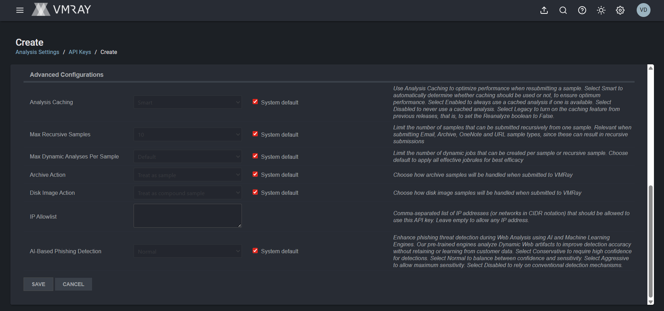Click the scrollbar up arrow

coord(651,68)
